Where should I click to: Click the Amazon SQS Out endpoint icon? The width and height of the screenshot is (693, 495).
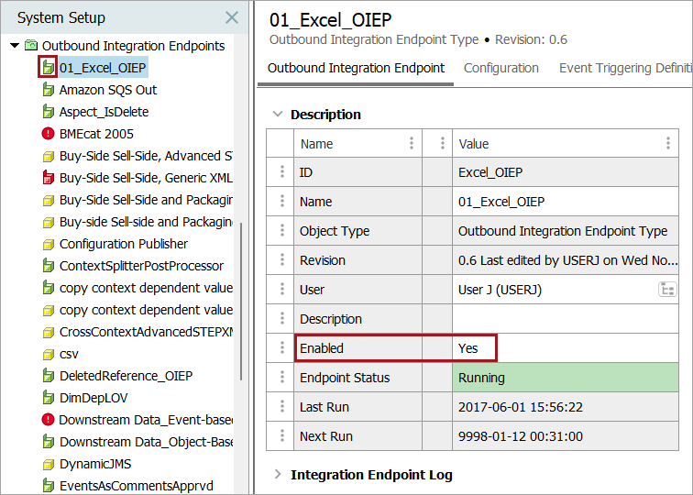48,90
